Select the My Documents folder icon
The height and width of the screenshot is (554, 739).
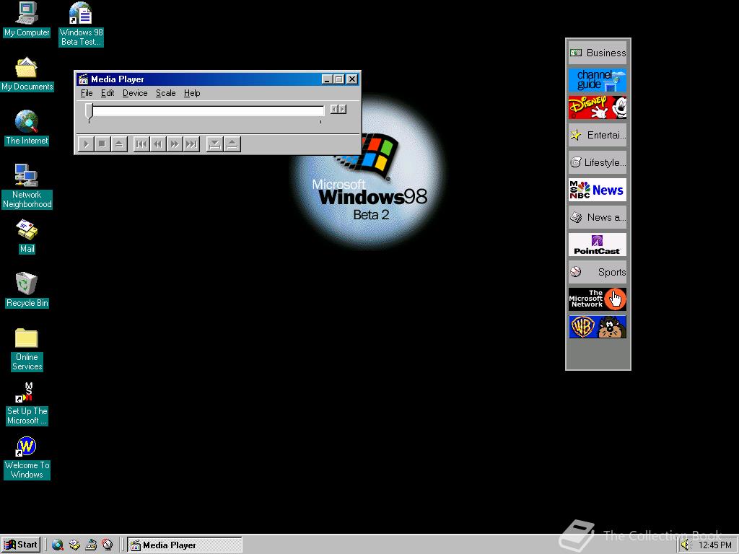tap(27, 74)
